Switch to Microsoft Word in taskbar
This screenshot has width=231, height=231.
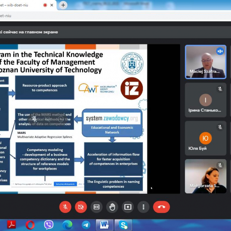click(104, 225)
